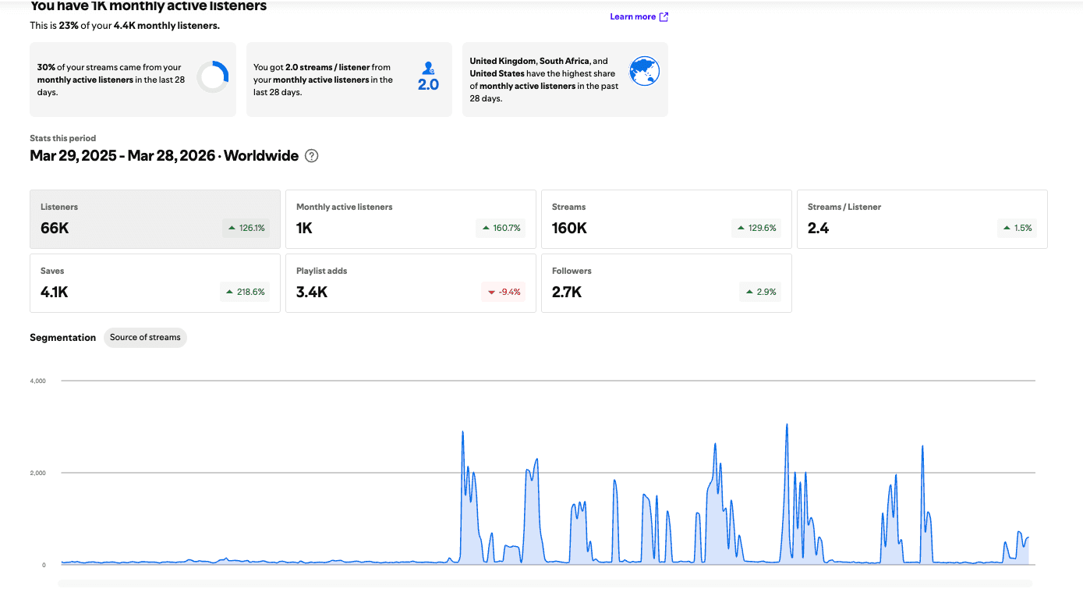The image size is (1083, 596).
Task: Open the Saves stat card
Action: (155, 283)
